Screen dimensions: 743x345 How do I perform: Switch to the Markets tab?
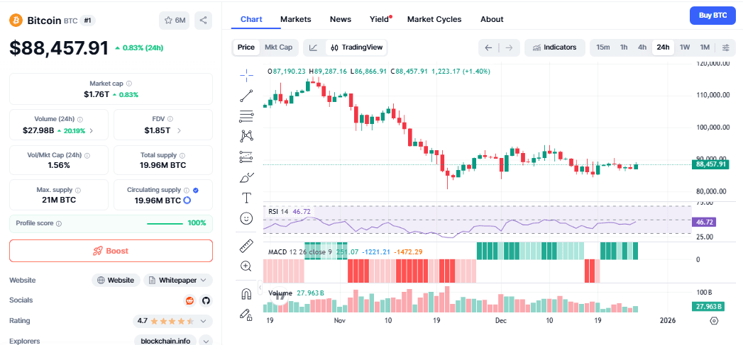coord(295,19)
